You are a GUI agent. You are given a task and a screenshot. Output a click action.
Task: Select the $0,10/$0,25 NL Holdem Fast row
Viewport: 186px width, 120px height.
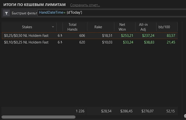[26, 42]
